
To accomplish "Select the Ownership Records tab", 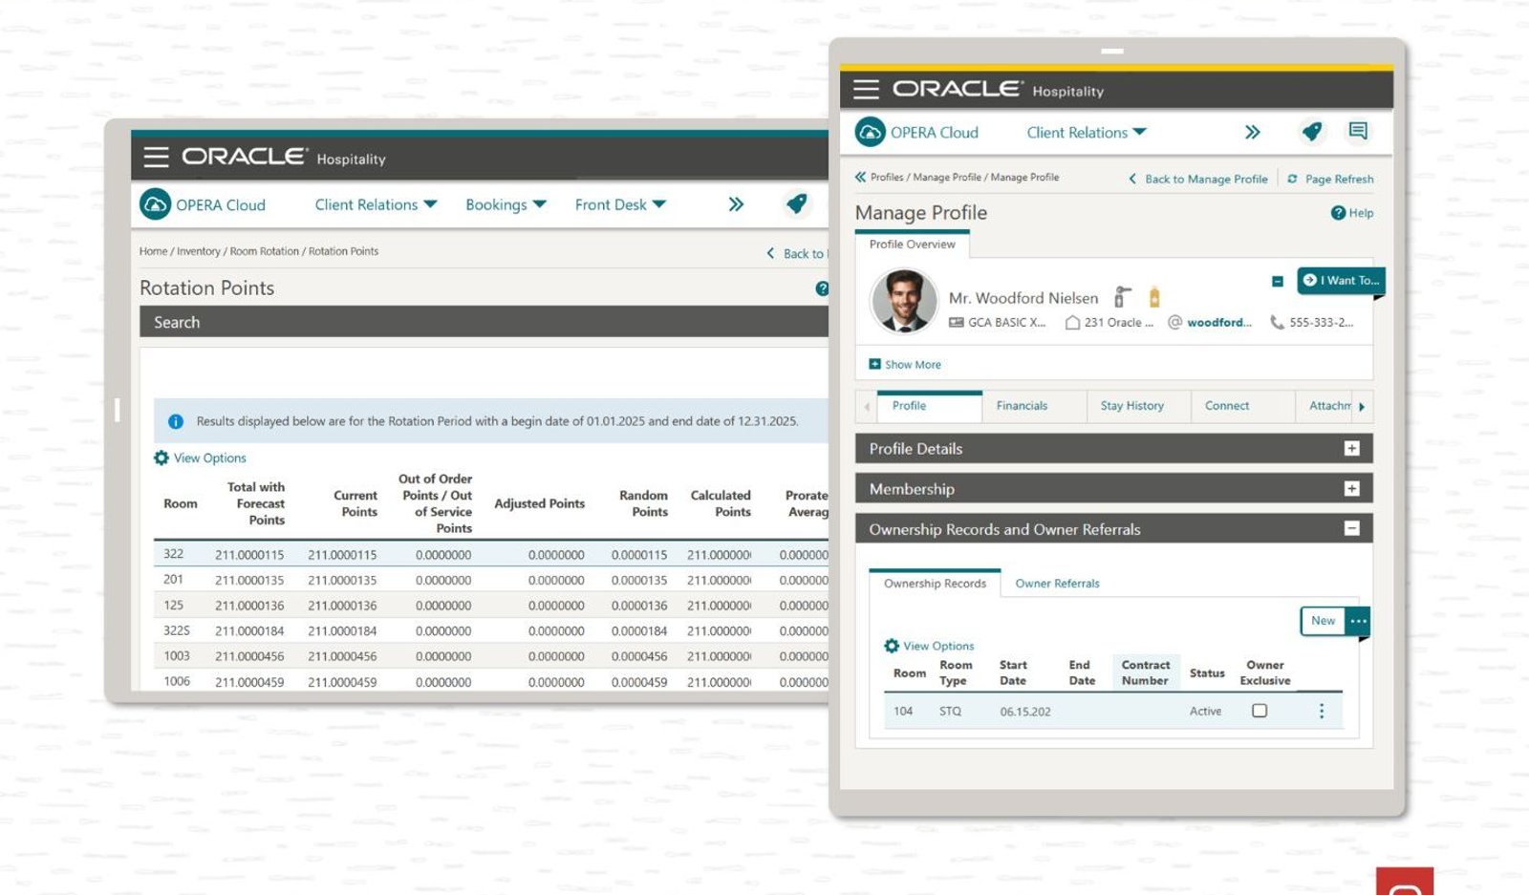I will [x=935, y=584].
